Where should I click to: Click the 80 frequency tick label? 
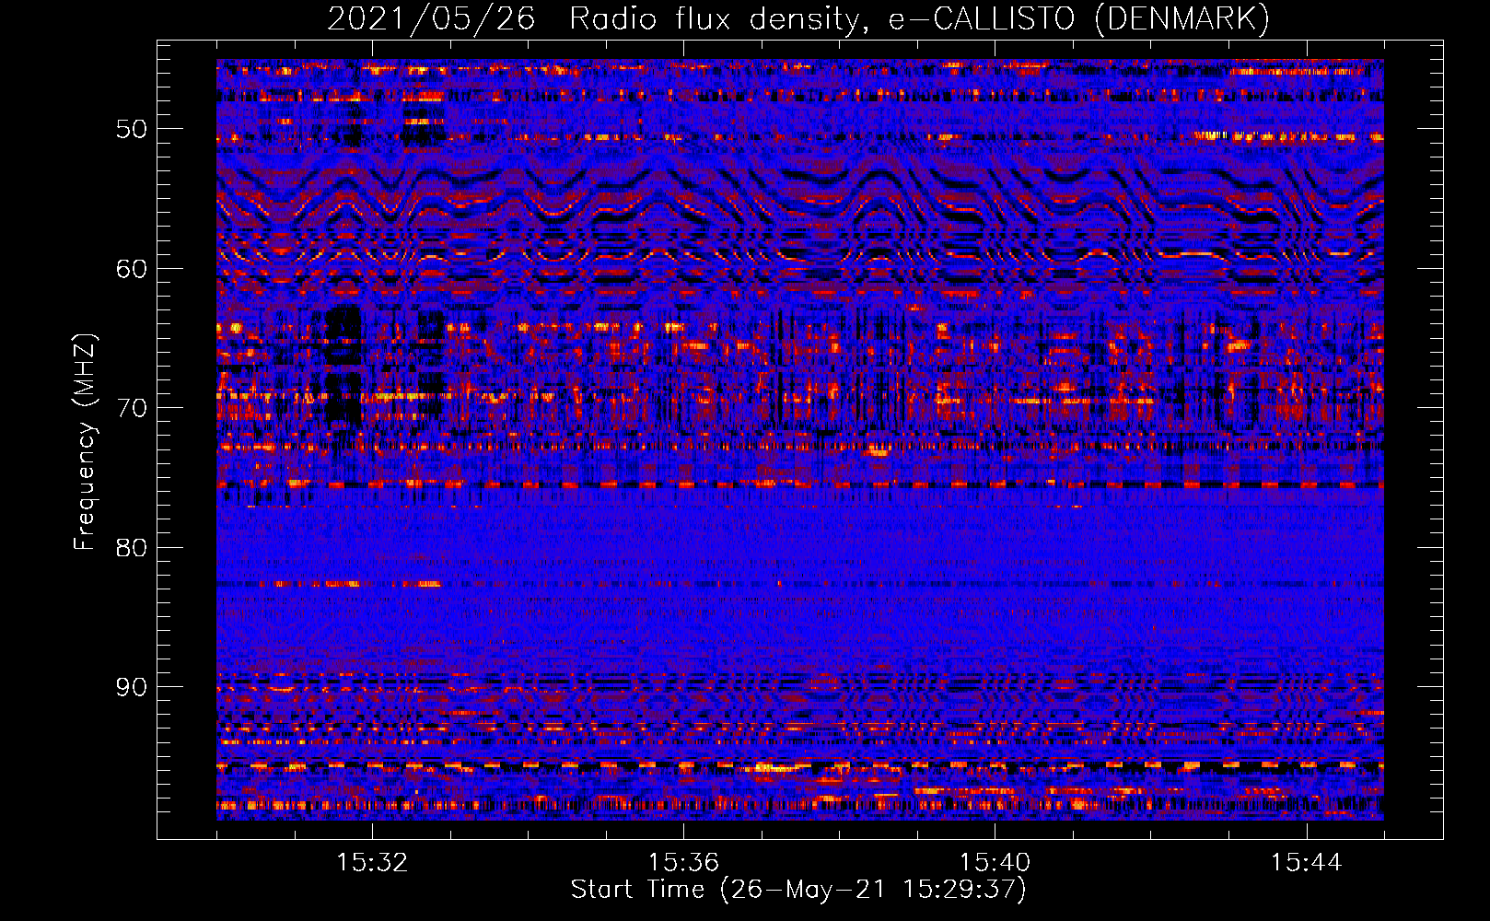(132, 548)
